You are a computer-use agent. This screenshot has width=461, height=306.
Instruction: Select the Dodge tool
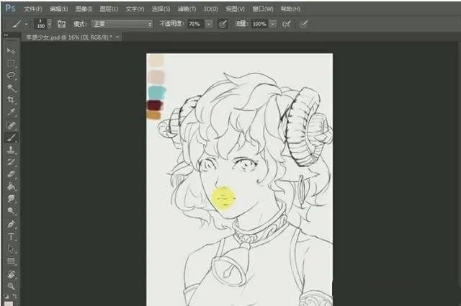pyautogui.click(x=11, y=210)
